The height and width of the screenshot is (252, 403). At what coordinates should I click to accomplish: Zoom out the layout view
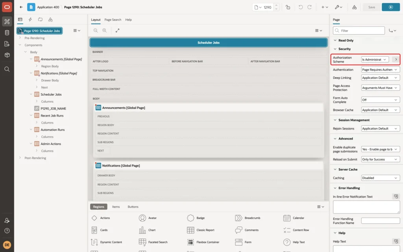[x=96, y=30]
